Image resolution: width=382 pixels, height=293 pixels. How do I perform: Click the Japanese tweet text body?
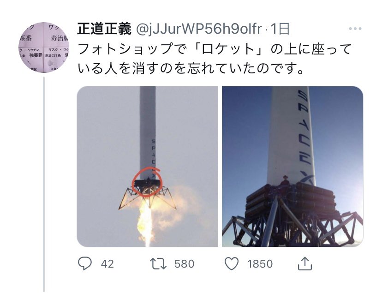tap(215, 59)
